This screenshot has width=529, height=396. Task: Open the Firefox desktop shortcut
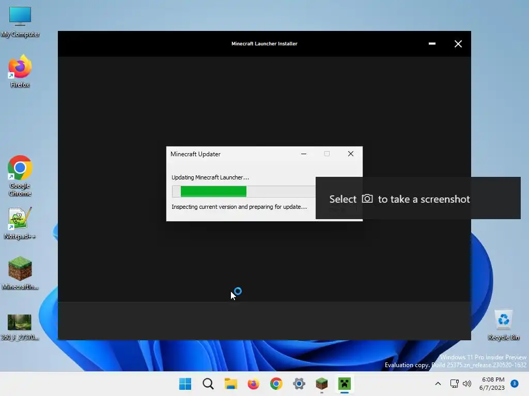coord(20,71)
